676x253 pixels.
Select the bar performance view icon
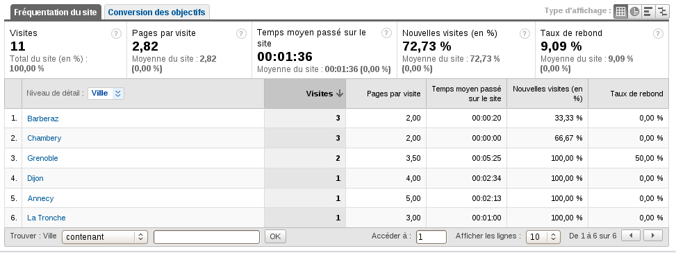[648, 12]
